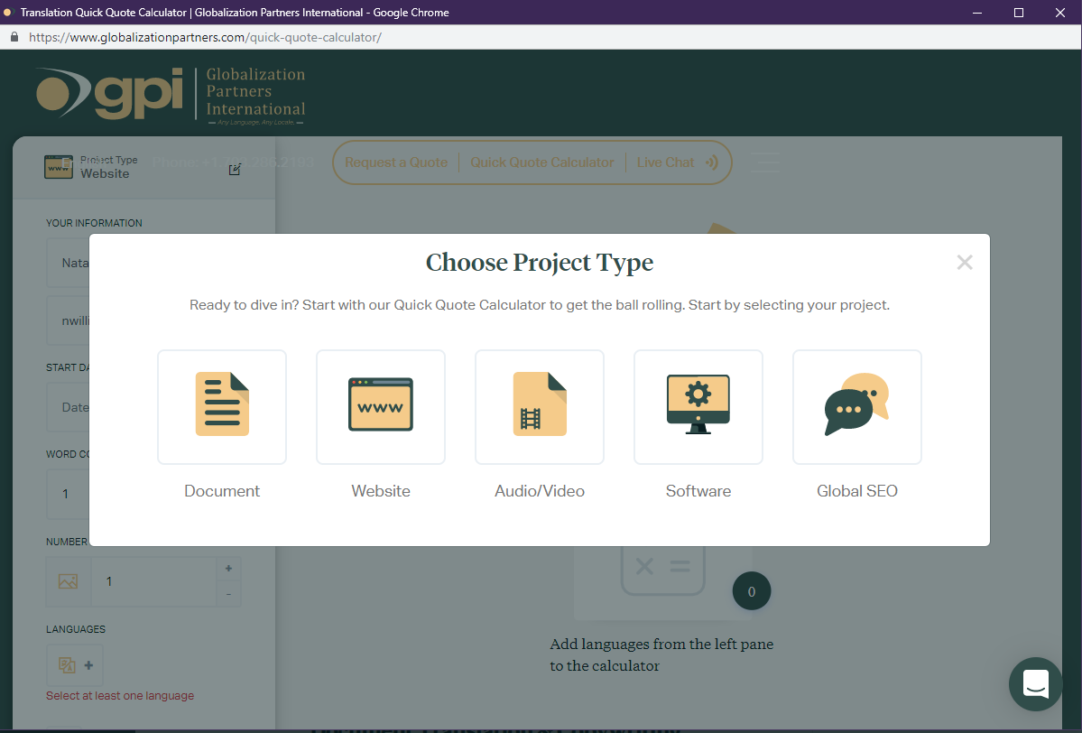
Task: Increment the image count with the plus stepper
Action: tap(228, 569)
